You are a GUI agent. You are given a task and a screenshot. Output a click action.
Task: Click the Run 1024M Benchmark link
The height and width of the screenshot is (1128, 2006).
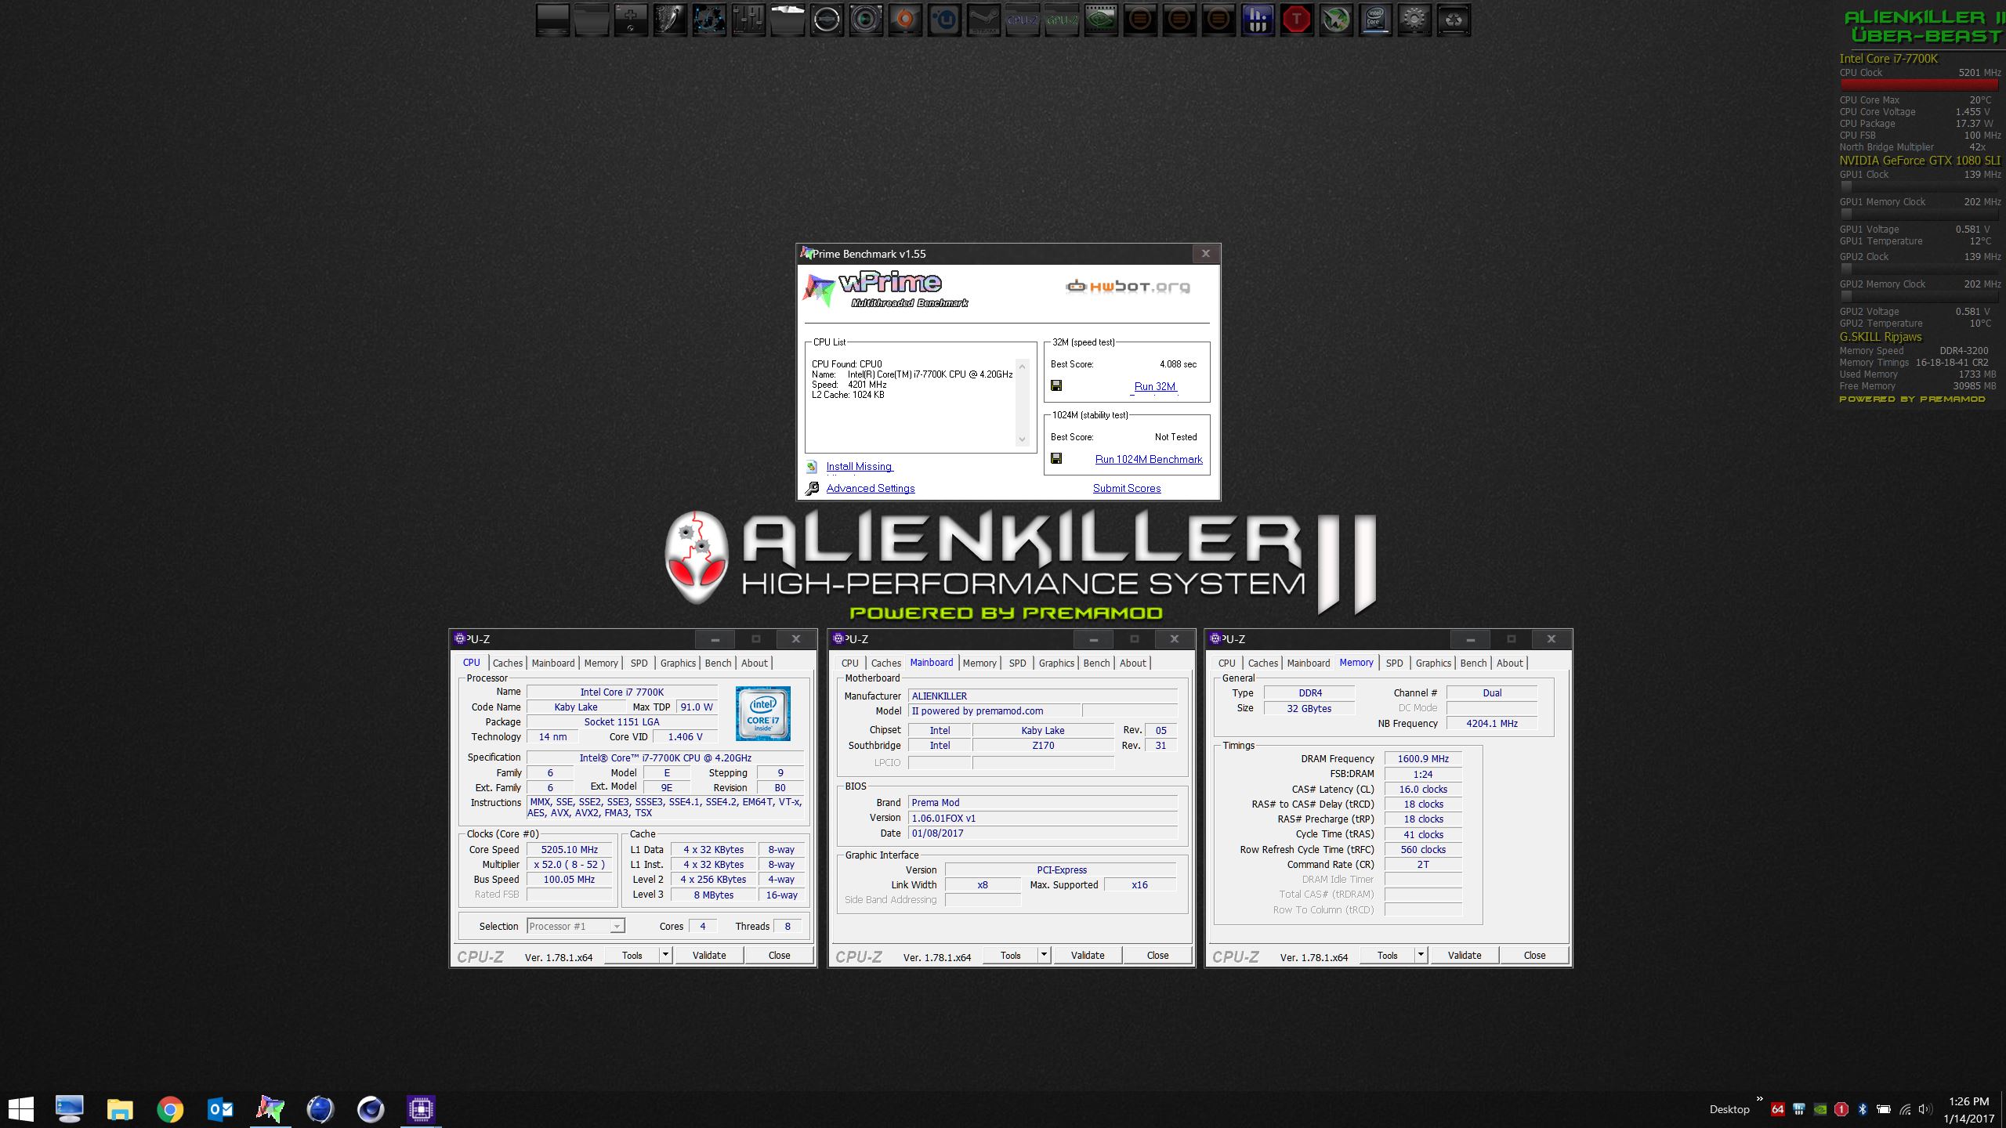[x=1148, y=459]
